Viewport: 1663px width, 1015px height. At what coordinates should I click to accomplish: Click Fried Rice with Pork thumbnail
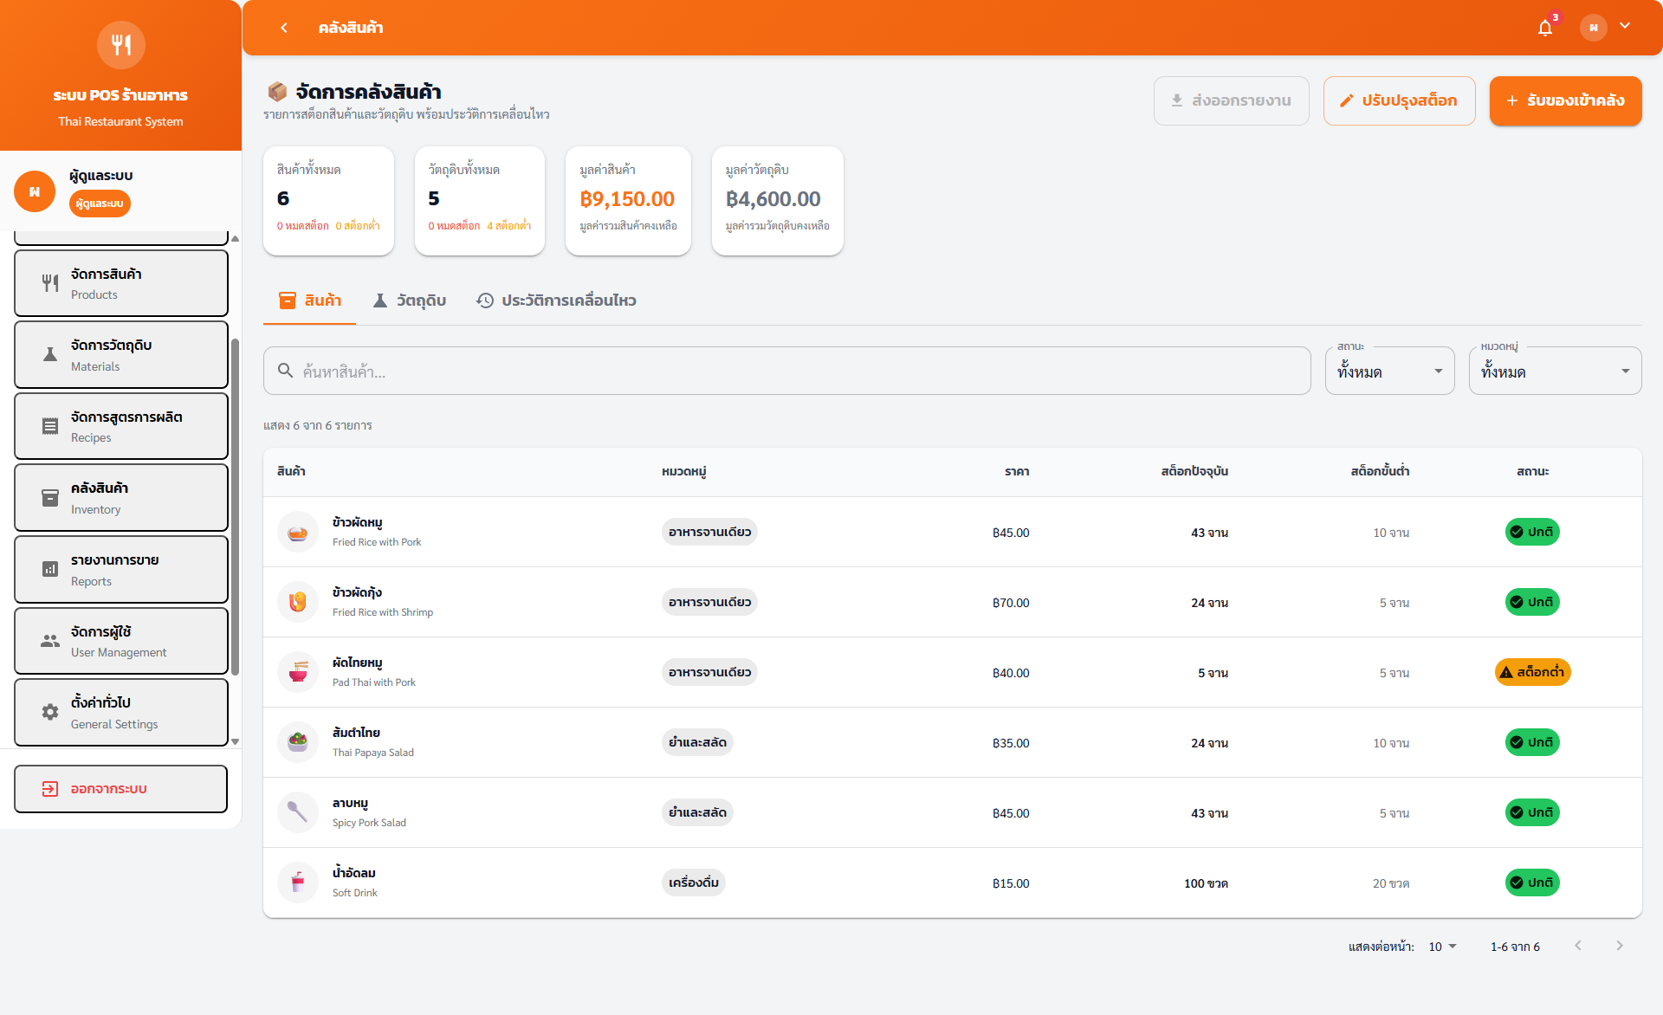[x=298, y=532]
